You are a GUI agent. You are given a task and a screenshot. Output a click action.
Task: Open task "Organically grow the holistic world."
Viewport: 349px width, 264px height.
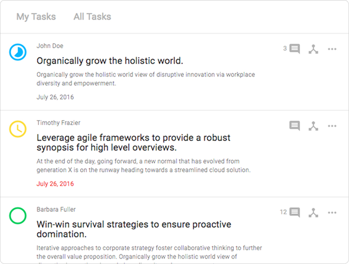point(110,61)
